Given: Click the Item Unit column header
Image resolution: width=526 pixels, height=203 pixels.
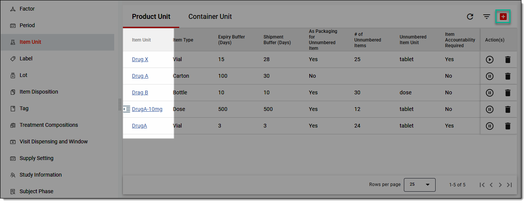Looking at the screenshot, I should point(141,40).
